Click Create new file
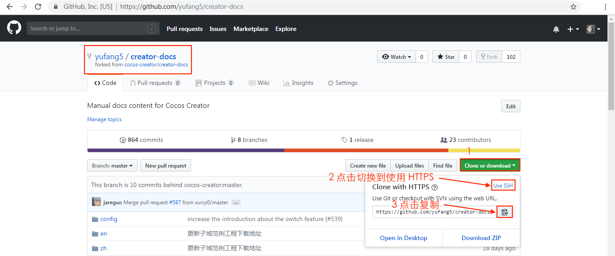Viewport: 615px width, 256px height. coord(368,166)
